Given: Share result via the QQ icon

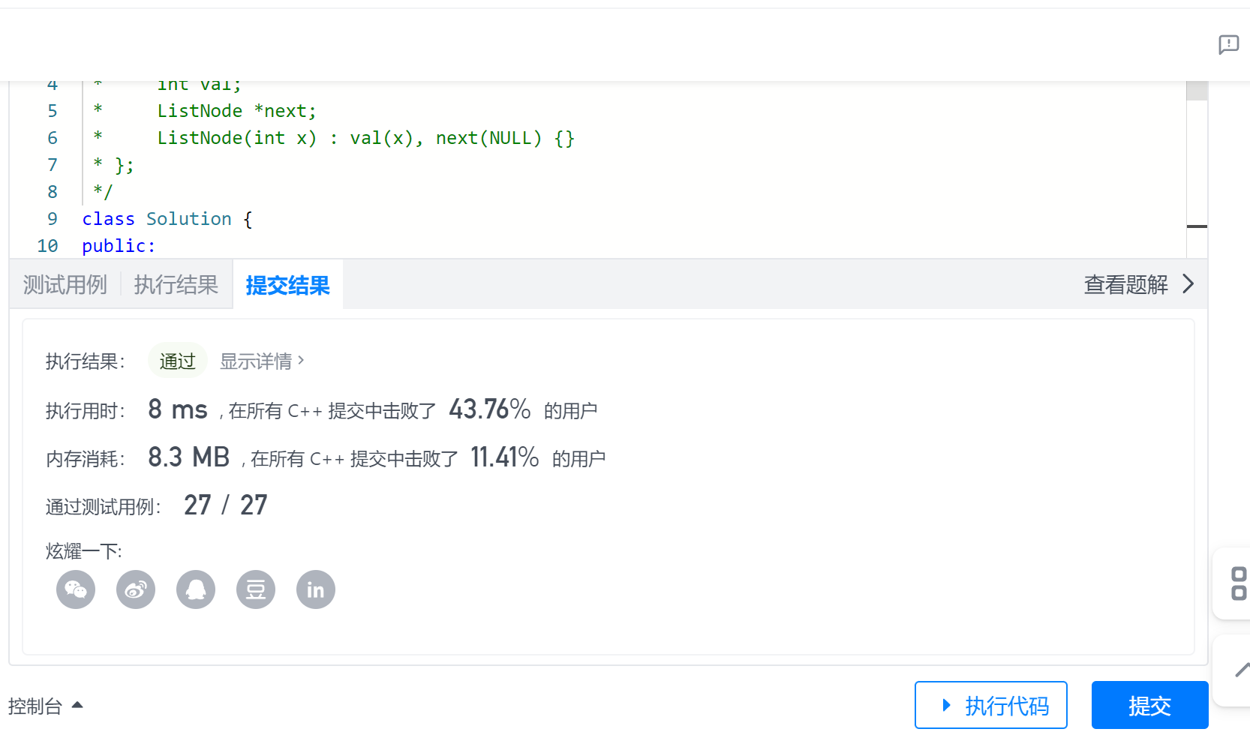Looking at the screenshot, I should (196, 589).
